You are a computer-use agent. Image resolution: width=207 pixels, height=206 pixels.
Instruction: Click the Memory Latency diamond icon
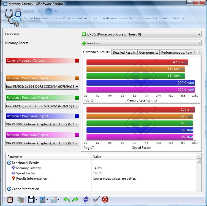point(13,168)
